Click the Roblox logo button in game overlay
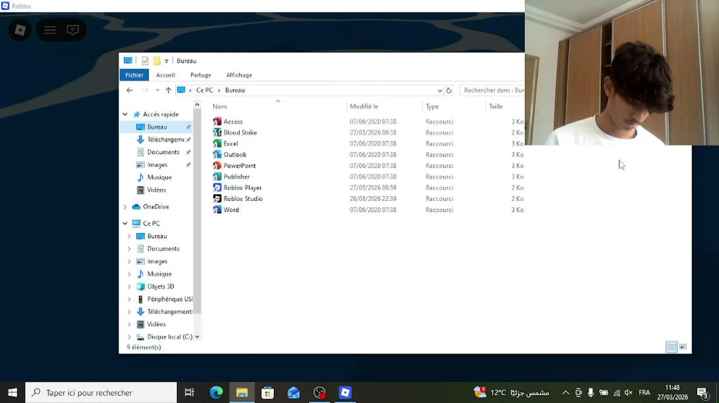This screenshot has width=719, height=403. coord(20,30)
